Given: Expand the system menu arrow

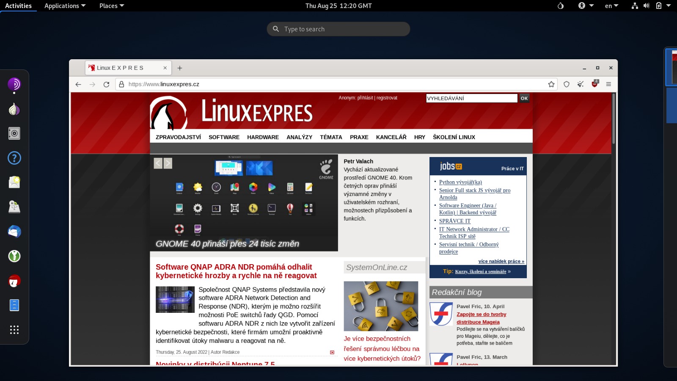Looking at the screenshot, I should pyautogui.click(x=669, y=6).
